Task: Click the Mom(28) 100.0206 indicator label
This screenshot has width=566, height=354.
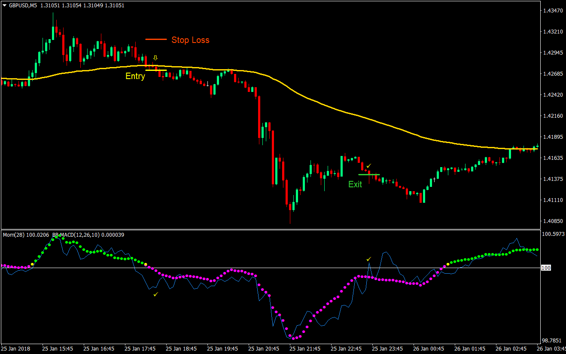Action: (x=26, y=235)
